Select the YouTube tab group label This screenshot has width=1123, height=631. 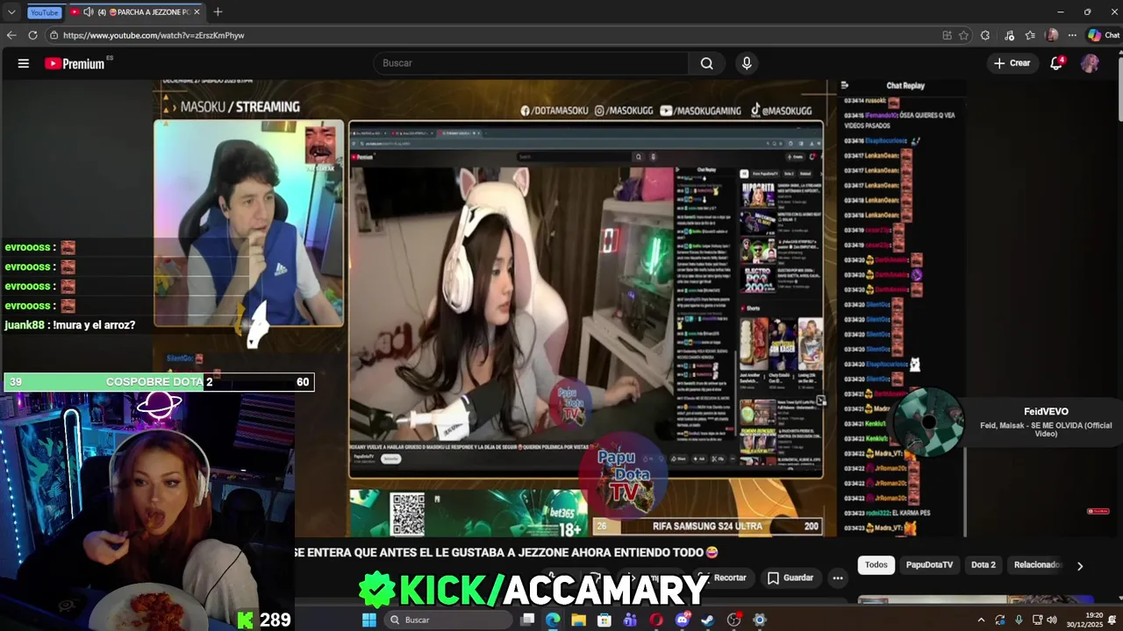(44, 12)
